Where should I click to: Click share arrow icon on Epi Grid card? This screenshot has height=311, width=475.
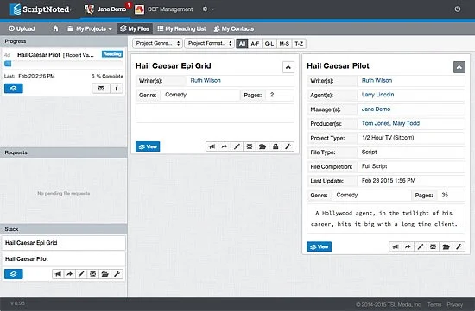pyautogui.click(x=225, y=146)
